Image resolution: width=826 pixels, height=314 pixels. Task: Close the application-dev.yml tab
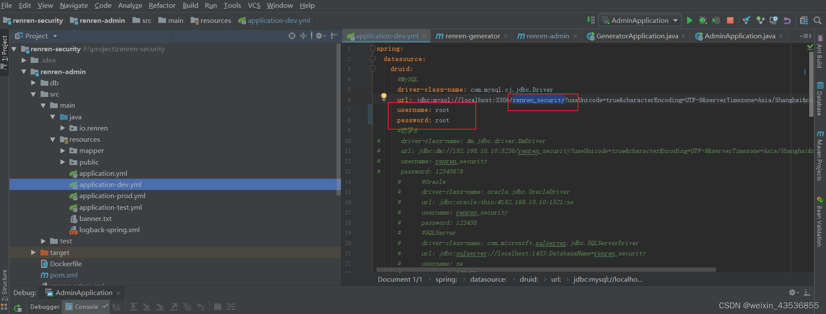[424, 36]
